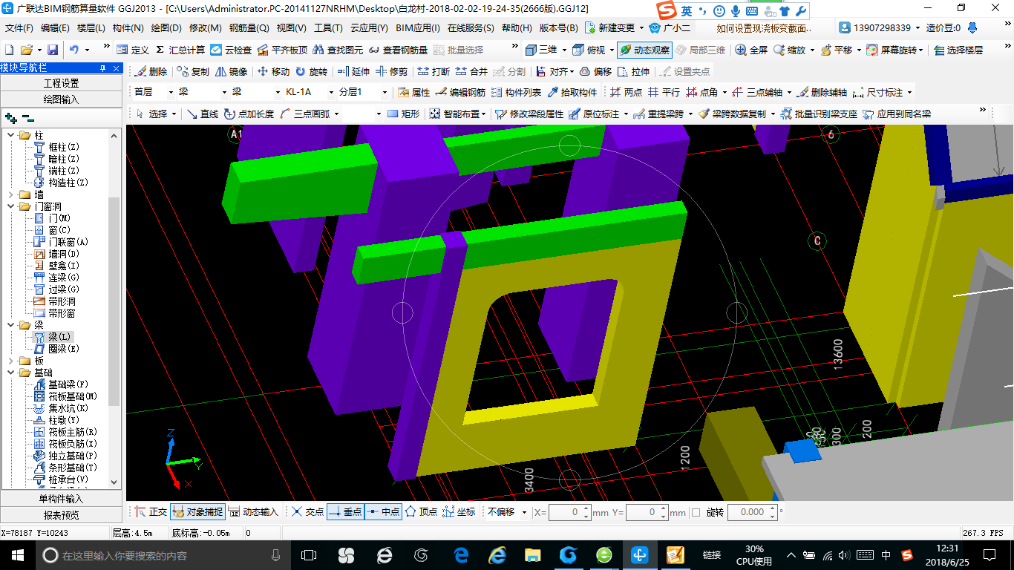The width and height of the screenshot is (1014, 570).
Task: Select the 旋转 rotate tool in edit toolbar
Action: [311, 71]
